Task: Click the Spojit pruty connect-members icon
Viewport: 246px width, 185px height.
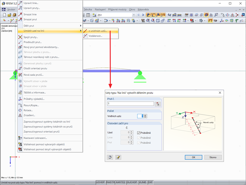Action: click(20, 37)
